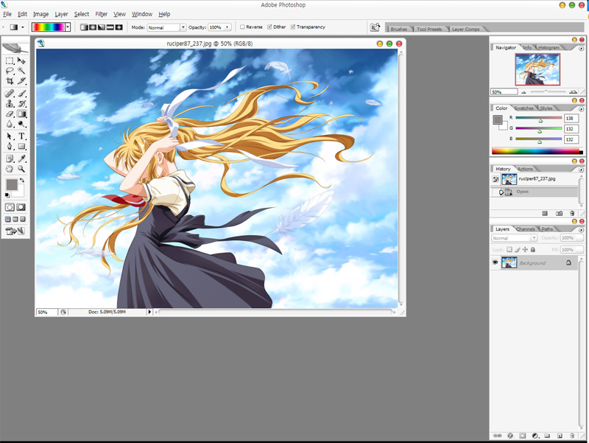Select the Slice tool

[21, 81]
